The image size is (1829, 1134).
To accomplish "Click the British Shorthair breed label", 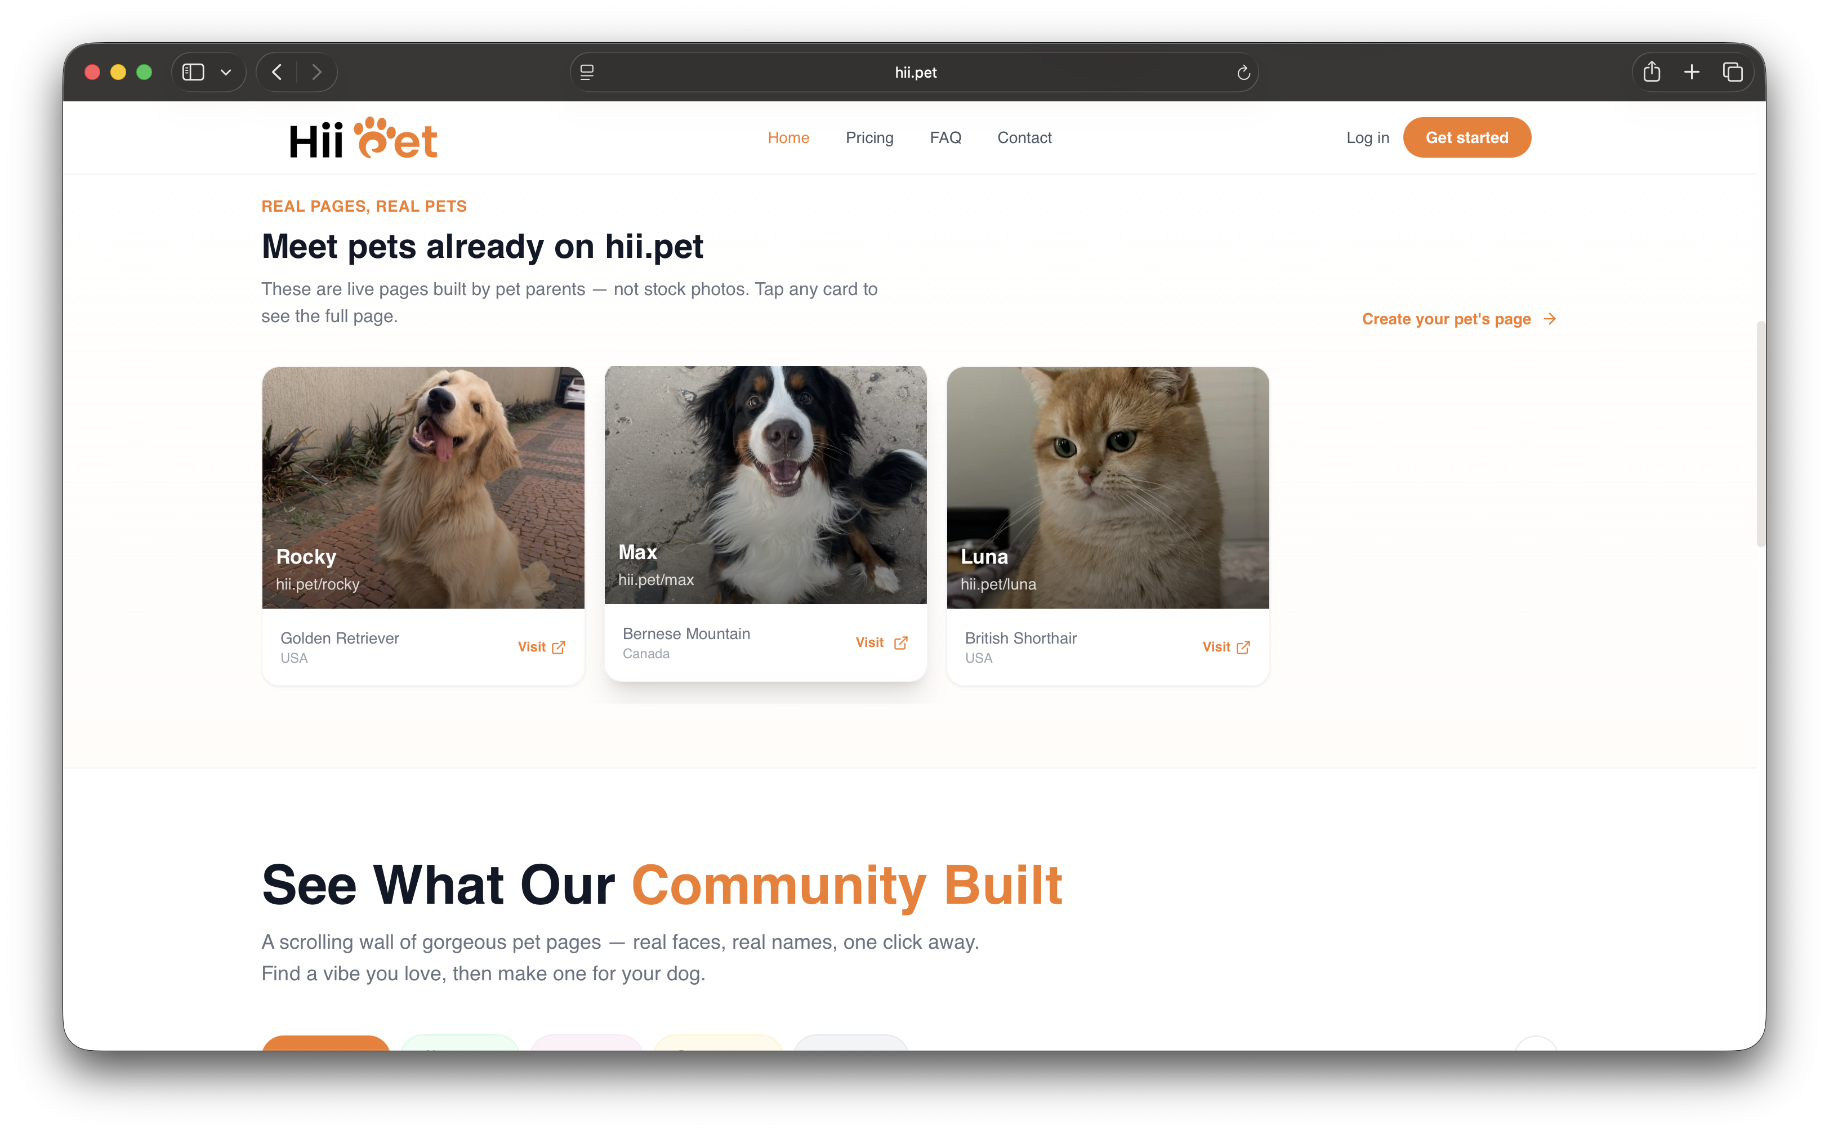I will click(1020, 637).
